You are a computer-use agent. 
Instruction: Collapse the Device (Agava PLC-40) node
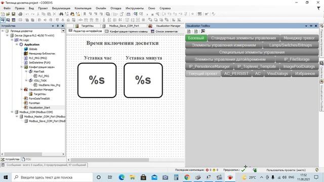8,35
